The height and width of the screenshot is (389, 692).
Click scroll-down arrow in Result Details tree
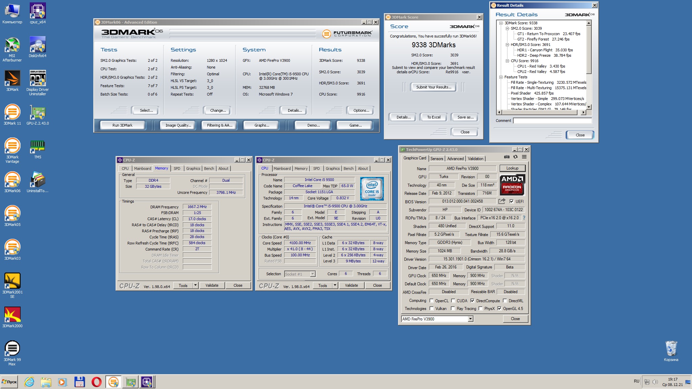(589, 107)
